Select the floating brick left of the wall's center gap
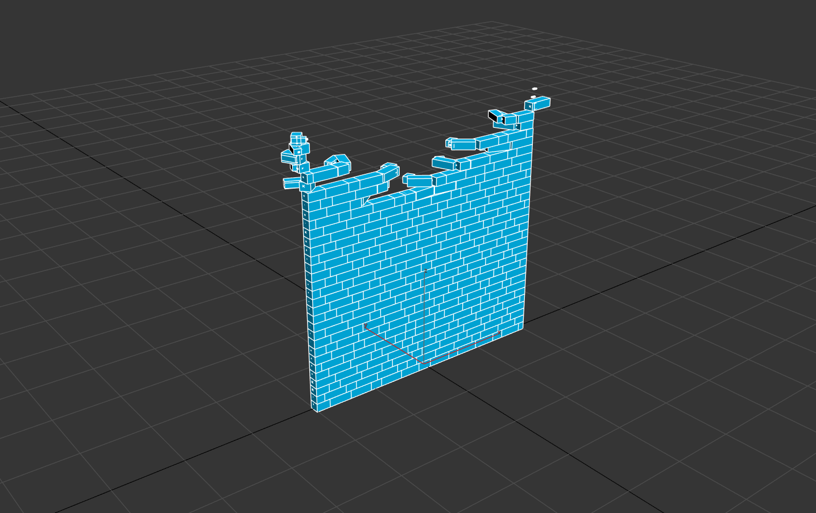The height and width of the screenshot is (513, 816). point(418,180)
